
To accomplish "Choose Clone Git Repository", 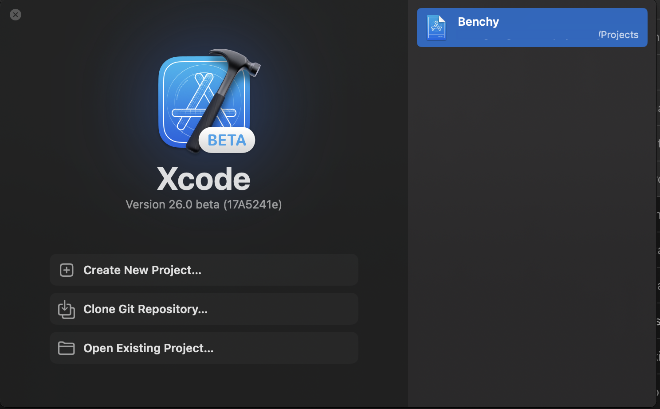I will coord(204,309).
